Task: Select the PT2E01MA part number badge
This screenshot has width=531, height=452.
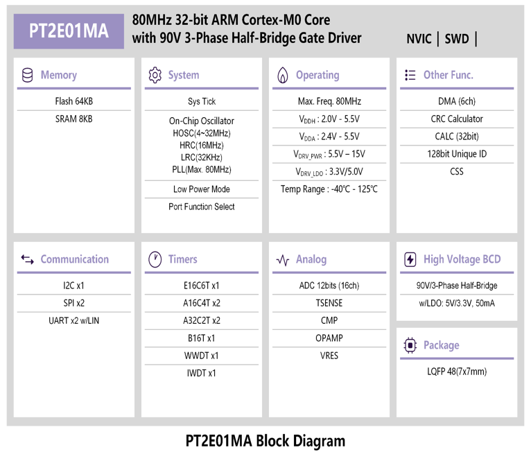Action: click(x=69, y=32)
